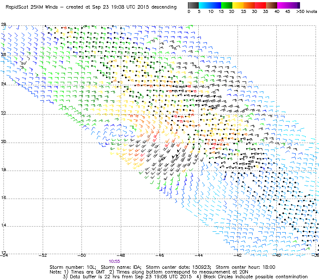
Task: Click legend tick label '25'
Action: click(244, 12)
